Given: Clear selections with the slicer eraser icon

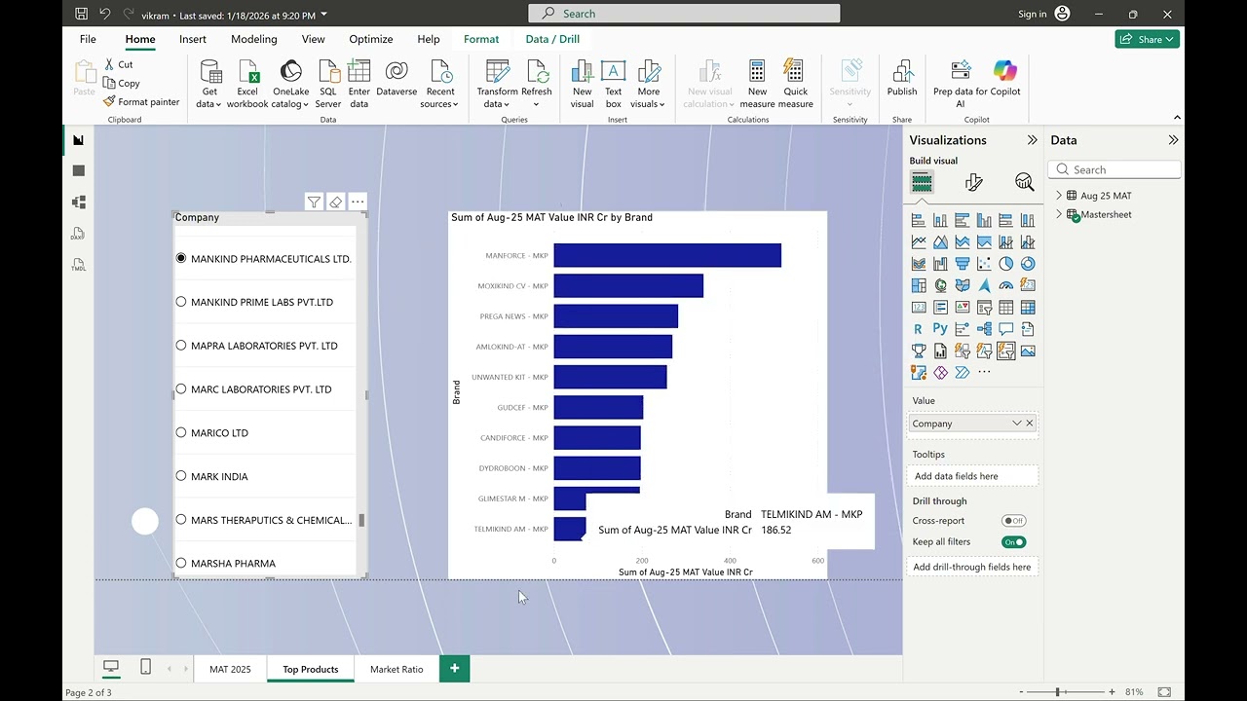Looking at the screenshot, I should pyautogui.click(x=336, y=203).
